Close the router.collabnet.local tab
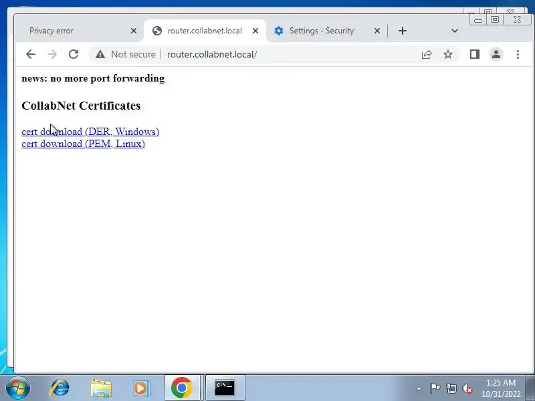 [x=255, y=31]
